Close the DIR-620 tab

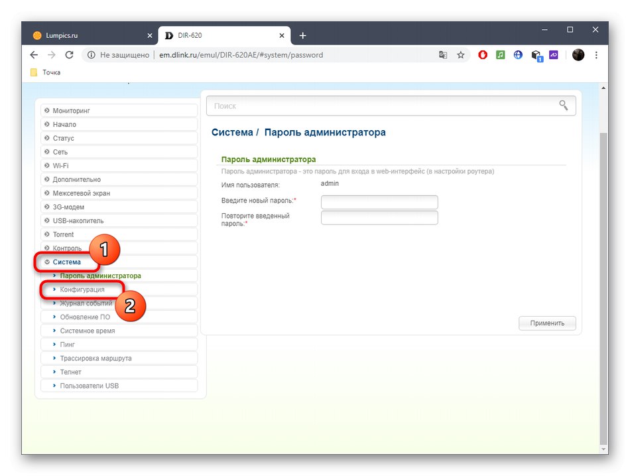[x=282, y=35]
